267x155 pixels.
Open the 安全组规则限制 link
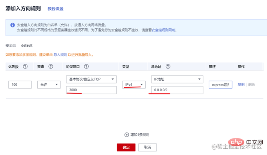click(x=163, y=30)
